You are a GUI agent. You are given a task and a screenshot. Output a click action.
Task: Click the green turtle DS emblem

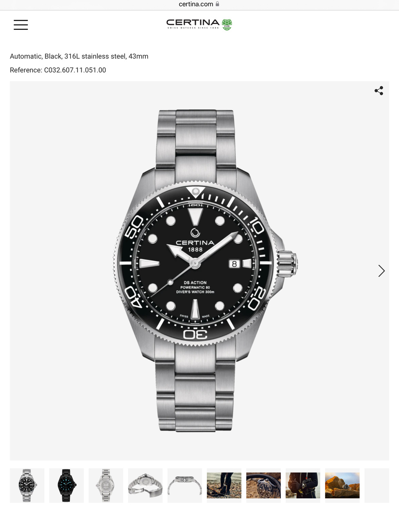click(227, 25)
